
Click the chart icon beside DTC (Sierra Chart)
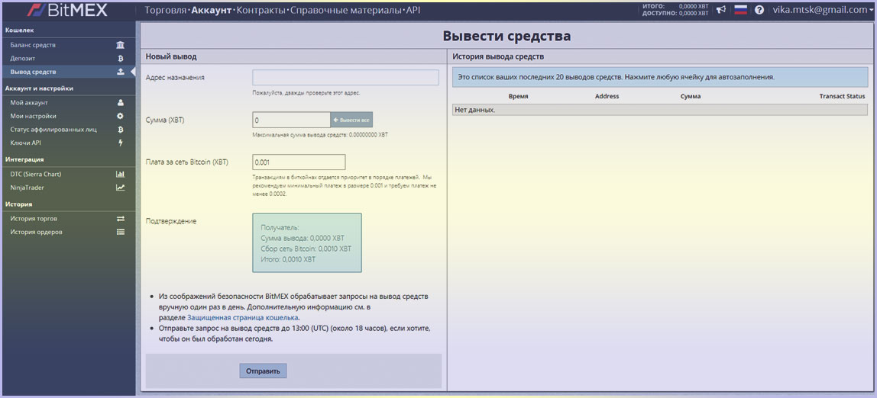tap(120, 174)
